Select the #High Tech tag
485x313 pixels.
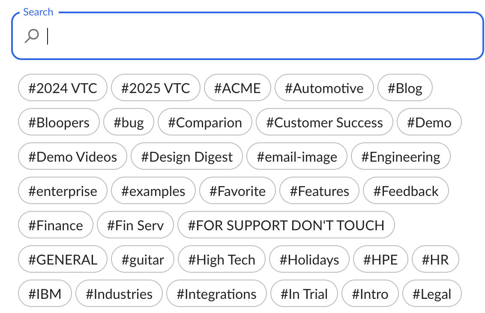(x=222, y=260)
